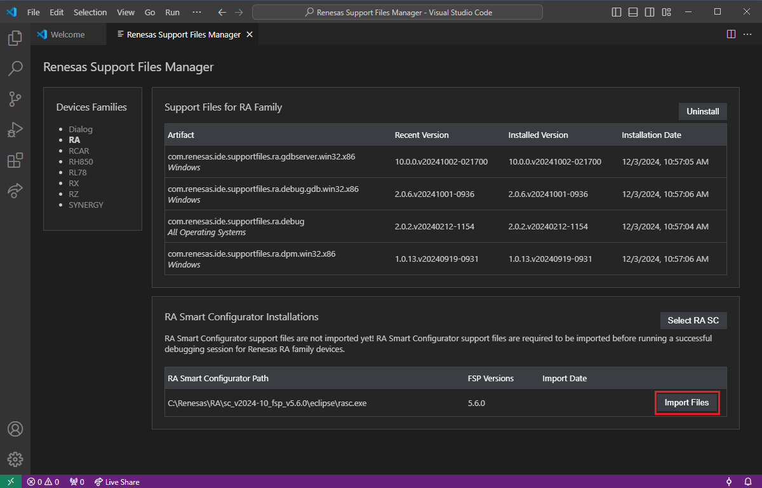Click the Uninstall button
Screen dimensions: 762x488
(x=703, y=111)
